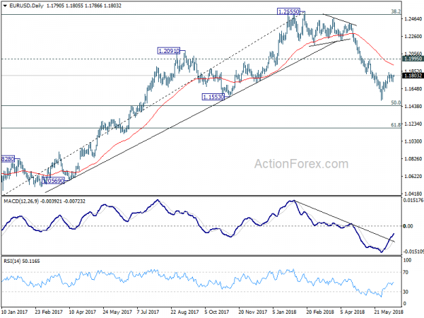Image resolution: width=424 pixels, height=318 pixels.
Task: Select the current price 1.18032 marker
Action: coord(413,76)
